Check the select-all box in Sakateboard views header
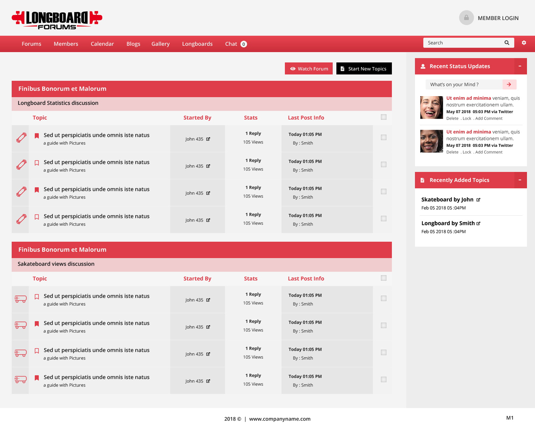The height and width of the screenshot is (425, 535). click(383, 278)
